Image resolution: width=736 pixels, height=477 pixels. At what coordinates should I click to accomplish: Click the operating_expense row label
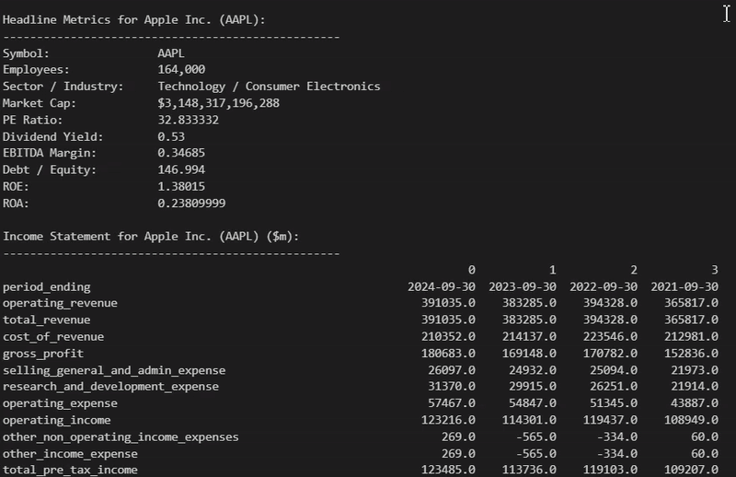click(60, 403)
